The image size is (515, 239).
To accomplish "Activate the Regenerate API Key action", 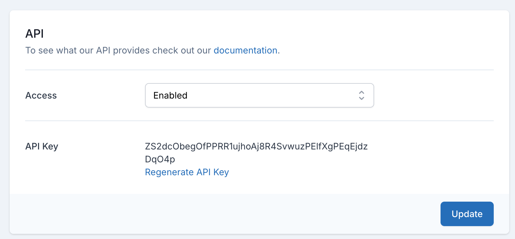I will pyautogui.click(x=187, y=172).
